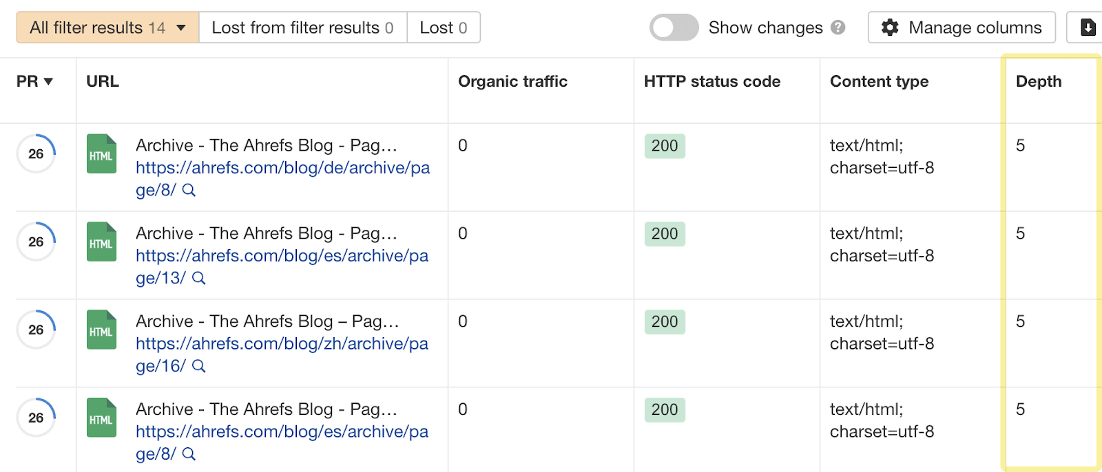Toggle the Show changes switch
The width and height of the screenshot is (1102, 472).
tap(674, 28)
